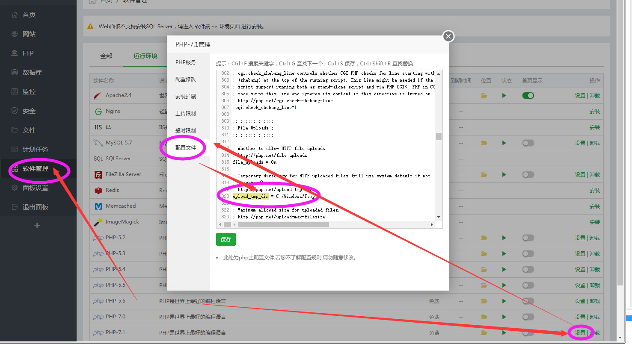Open the PHP-7.1 folder location icon
The width and height of the screenshot is (632, 344).
484,332
